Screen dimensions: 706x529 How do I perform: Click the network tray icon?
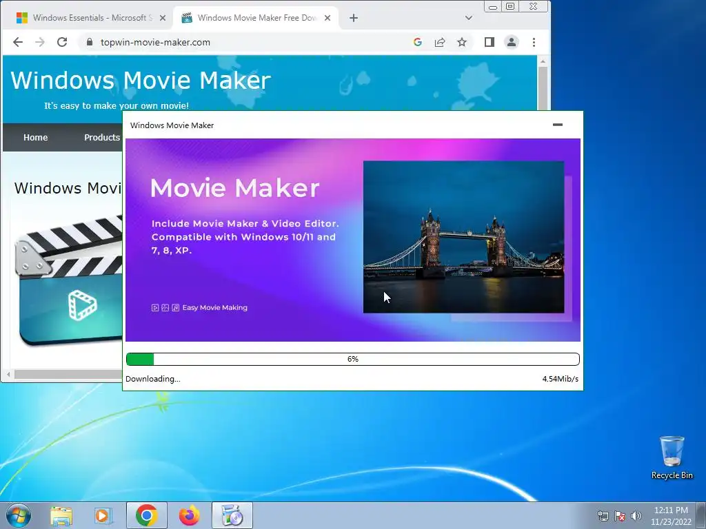603,516
